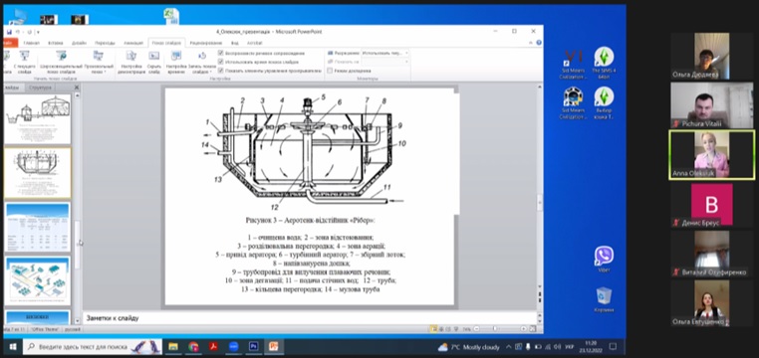Viewport: 759px width, 358px height.
Task: Open the Broadcast Slide Show tool
Action: pos(60,62)
